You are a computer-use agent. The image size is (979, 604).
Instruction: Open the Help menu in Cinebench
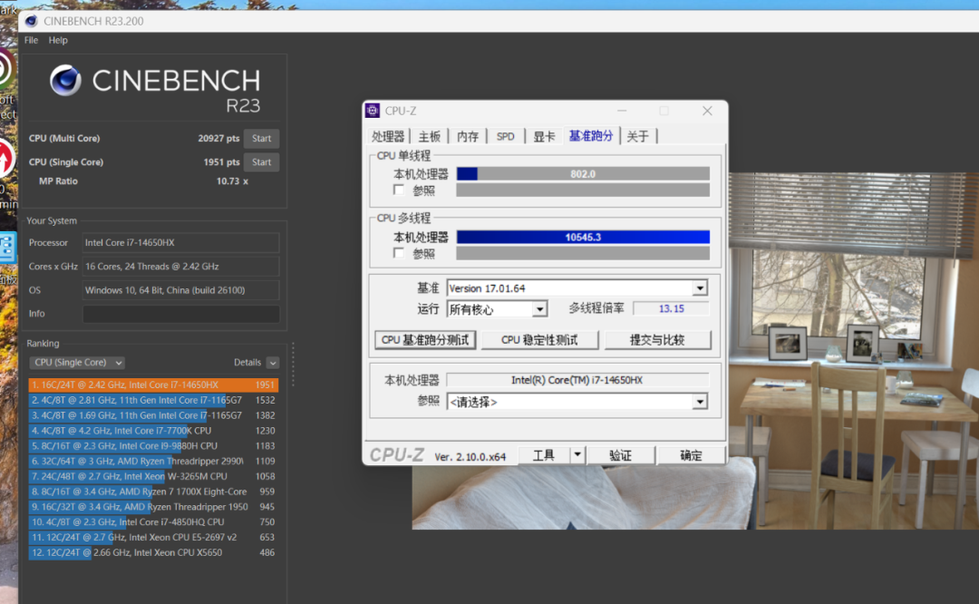pyautogui.click(x=58, y=40)
